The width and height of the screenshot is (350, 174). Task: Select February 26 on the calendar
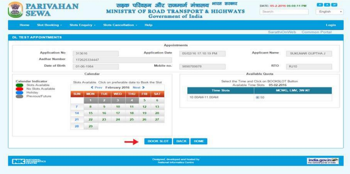tap(145, 120)
